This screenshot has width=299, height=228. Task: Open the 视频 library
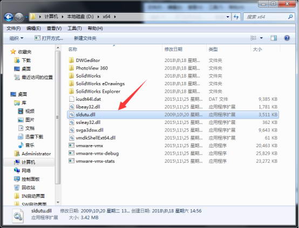point(30,111)
